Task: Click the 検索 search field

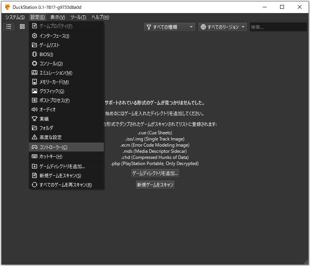Action: tap(279, 27)
